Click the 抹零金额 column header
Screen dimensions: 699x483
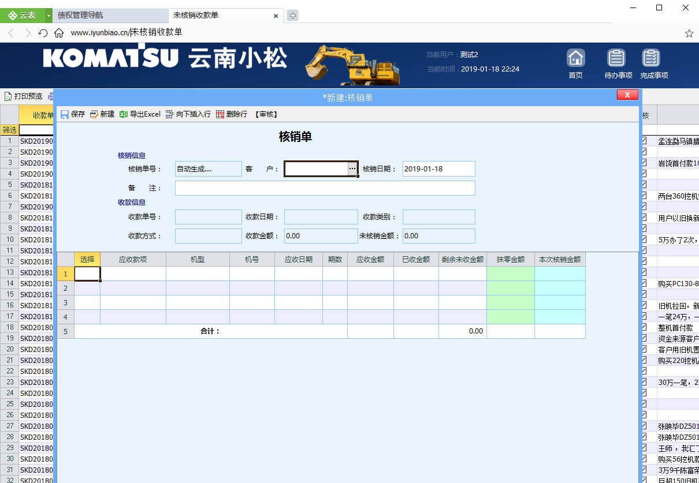pos(511,259)
